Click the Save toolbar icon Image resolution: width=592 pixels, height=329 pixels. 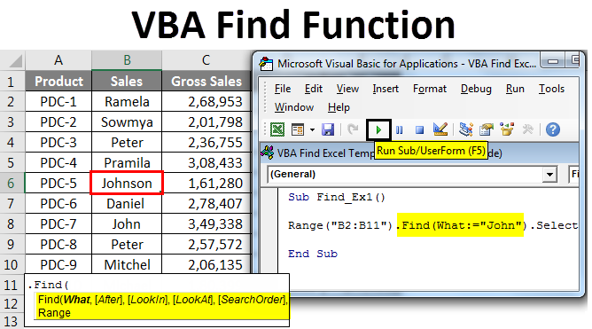click(328, 130)
